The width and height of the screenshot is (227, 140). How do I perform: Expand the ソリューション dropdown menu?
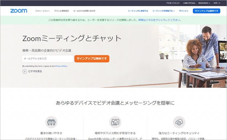[43, 11]
